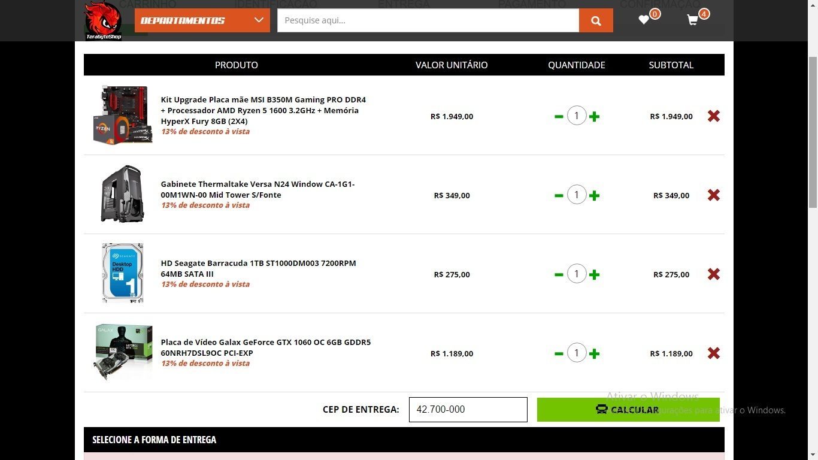Open the shopping cart icon
Viewport: 818px width, 460px height.
click(692, 20)
